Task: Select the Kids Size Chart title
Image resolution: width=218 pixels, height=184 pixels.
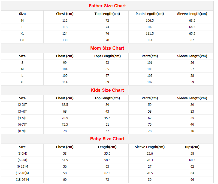Action: point(107,90)
